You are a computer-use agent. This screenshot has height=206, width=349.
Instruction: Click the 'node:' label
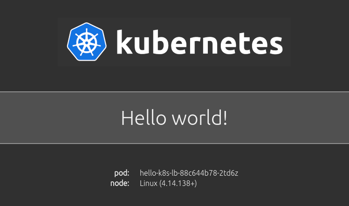[x=120, y=183]
